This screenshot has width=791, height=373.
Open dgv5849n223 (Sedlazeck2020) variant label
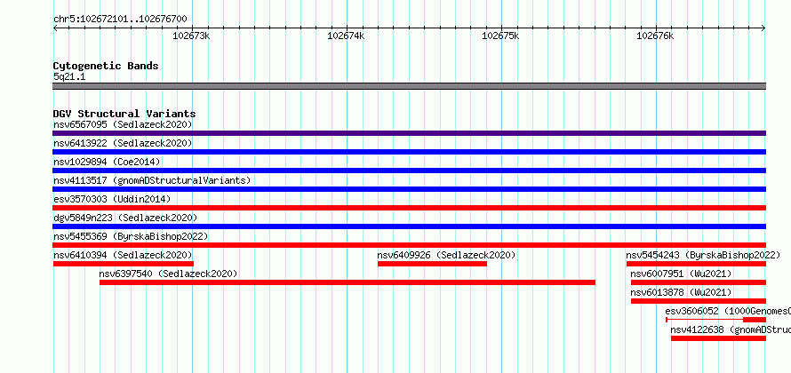(125, 218)
